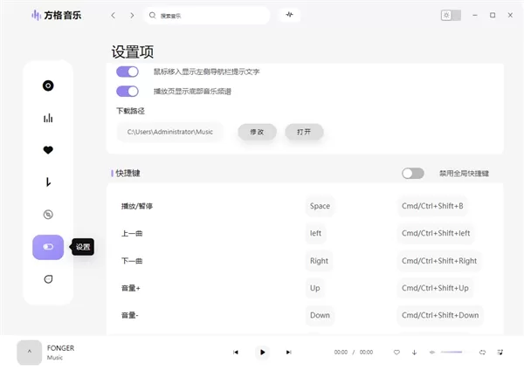Click the FONGER track title

60,348
